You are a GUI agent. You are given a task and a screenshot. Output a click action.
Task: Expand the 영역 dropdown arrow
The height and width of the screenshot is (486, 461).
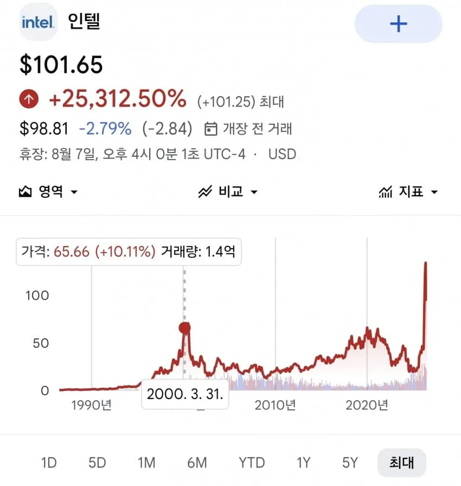(74, 192)
